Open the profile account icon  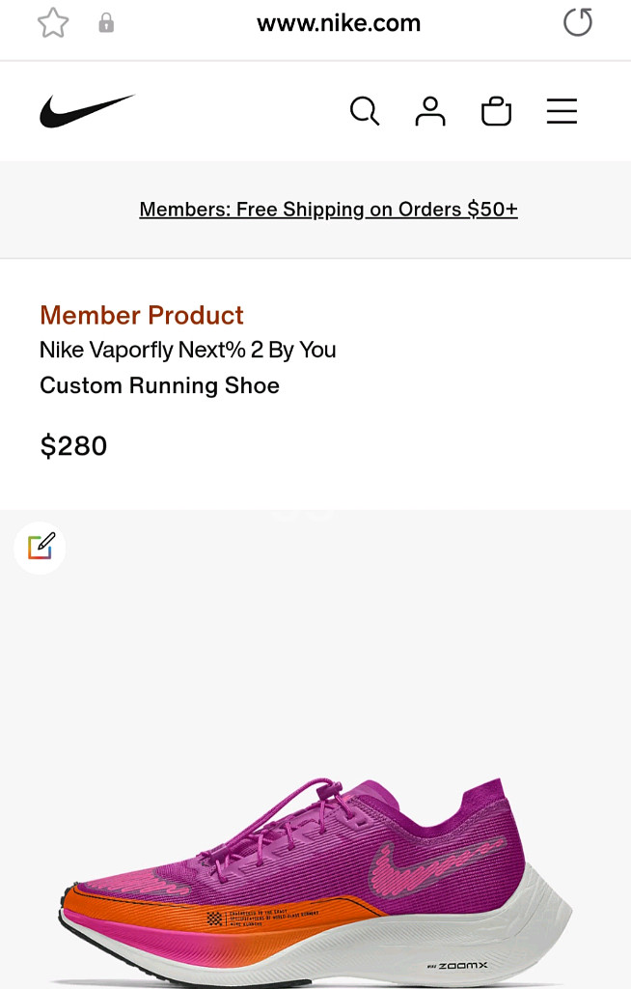[430, 112]
